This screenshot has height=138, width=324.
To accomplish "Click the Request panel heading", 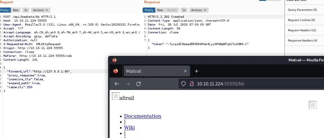I will 6,2.
